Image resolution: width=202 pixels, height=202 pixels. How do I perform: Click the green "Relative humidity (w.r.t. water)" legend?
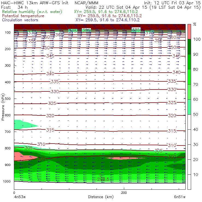pos(32,12)
